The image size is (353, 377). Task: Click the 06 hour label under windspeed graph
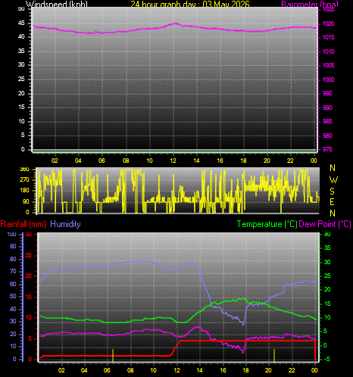point(102,160)
